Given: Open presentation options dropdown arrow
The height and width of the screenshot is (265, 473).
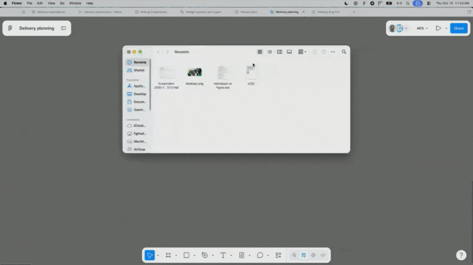Looking at the screenshot, I should point(446,28).
